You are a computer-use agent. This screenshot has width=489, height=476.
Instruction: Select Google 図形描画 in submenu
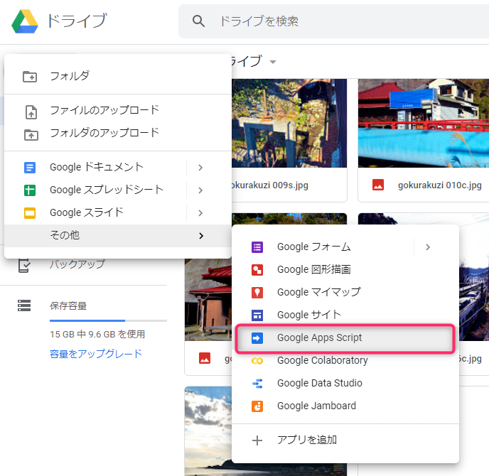pyautogui.click(x=345, y=270)
